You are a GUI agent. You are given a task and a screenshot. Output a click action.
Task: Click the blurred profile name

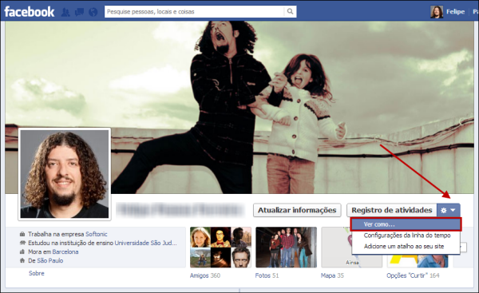click(x=180, y=210)
